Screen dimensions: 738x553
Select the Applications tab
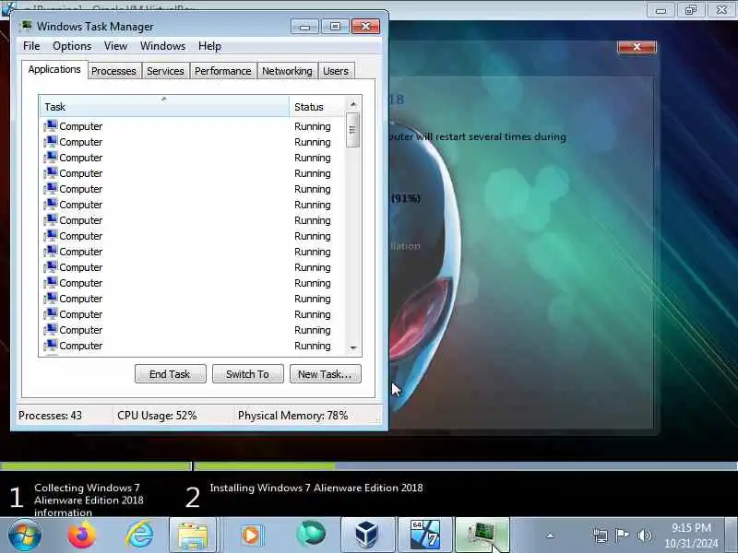click(54, 70)
